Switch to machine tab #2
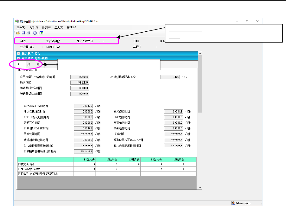Screen dimensions: 286x206 [x=28, y=65]
